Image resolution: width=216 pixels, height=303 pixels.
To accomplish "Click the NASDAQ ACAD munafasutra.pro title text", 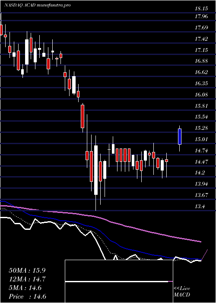I will [x=37, y=5].
